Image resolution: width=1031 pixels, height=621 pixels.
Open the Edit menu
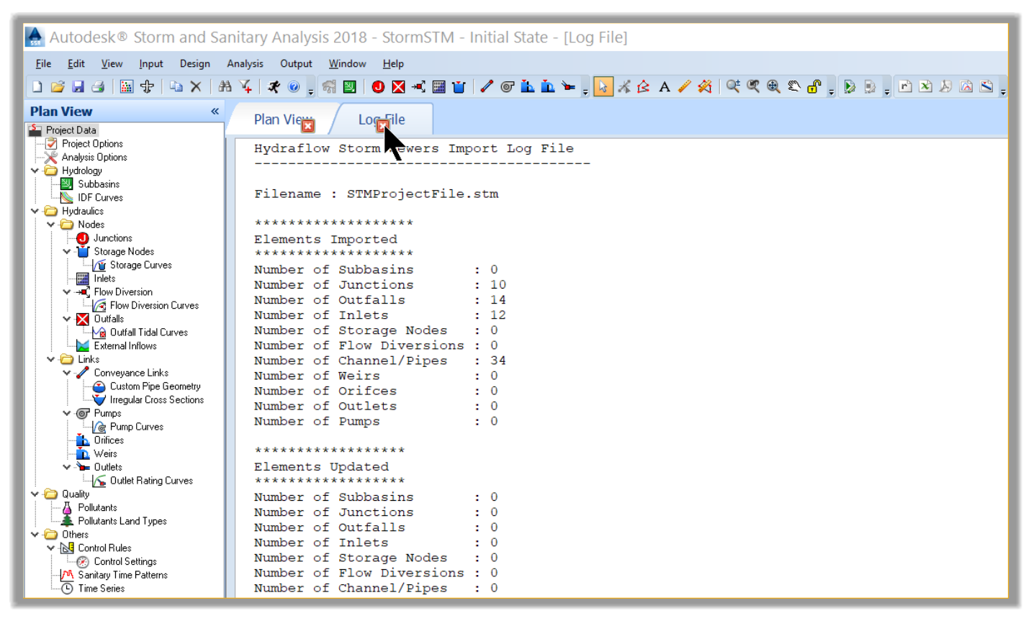(76, 63)
